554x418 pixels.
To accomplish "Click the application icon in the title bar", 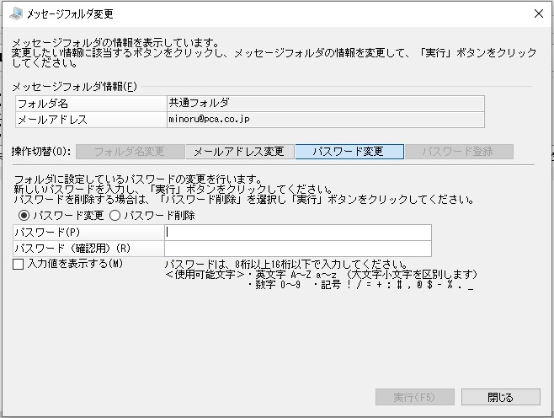I will [16, 13].
